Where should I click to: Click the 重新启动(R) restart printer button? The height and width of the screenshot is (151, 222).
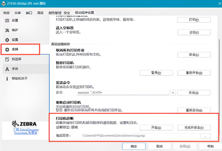[194, 110]
